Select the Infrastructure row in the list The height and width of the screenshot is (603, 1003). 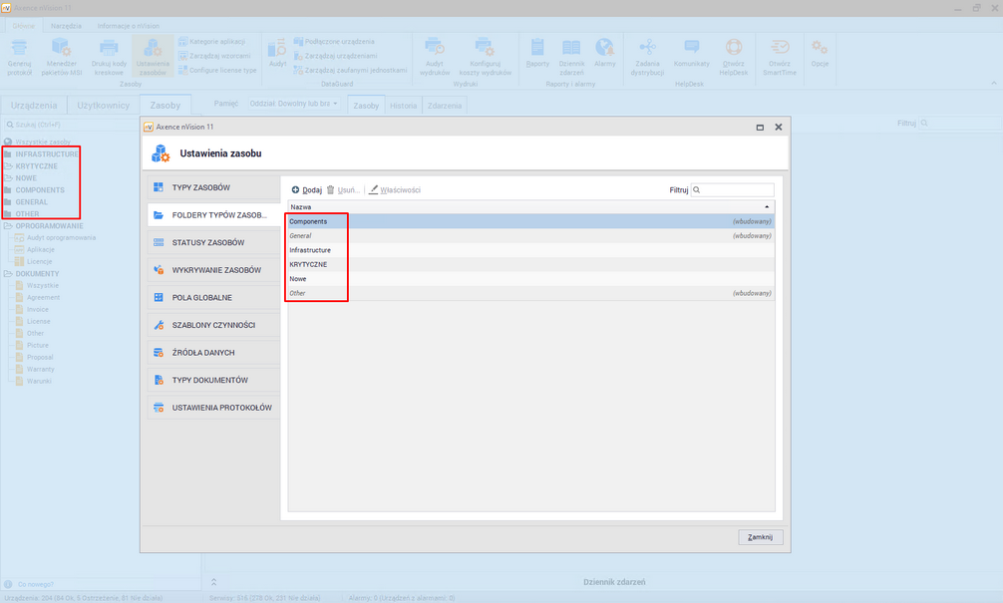point(310,250)
